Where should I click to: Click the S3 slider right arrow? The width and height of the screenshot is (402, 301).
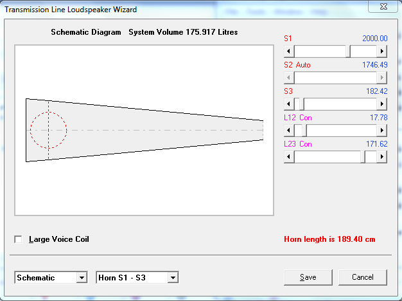(381, 104)
